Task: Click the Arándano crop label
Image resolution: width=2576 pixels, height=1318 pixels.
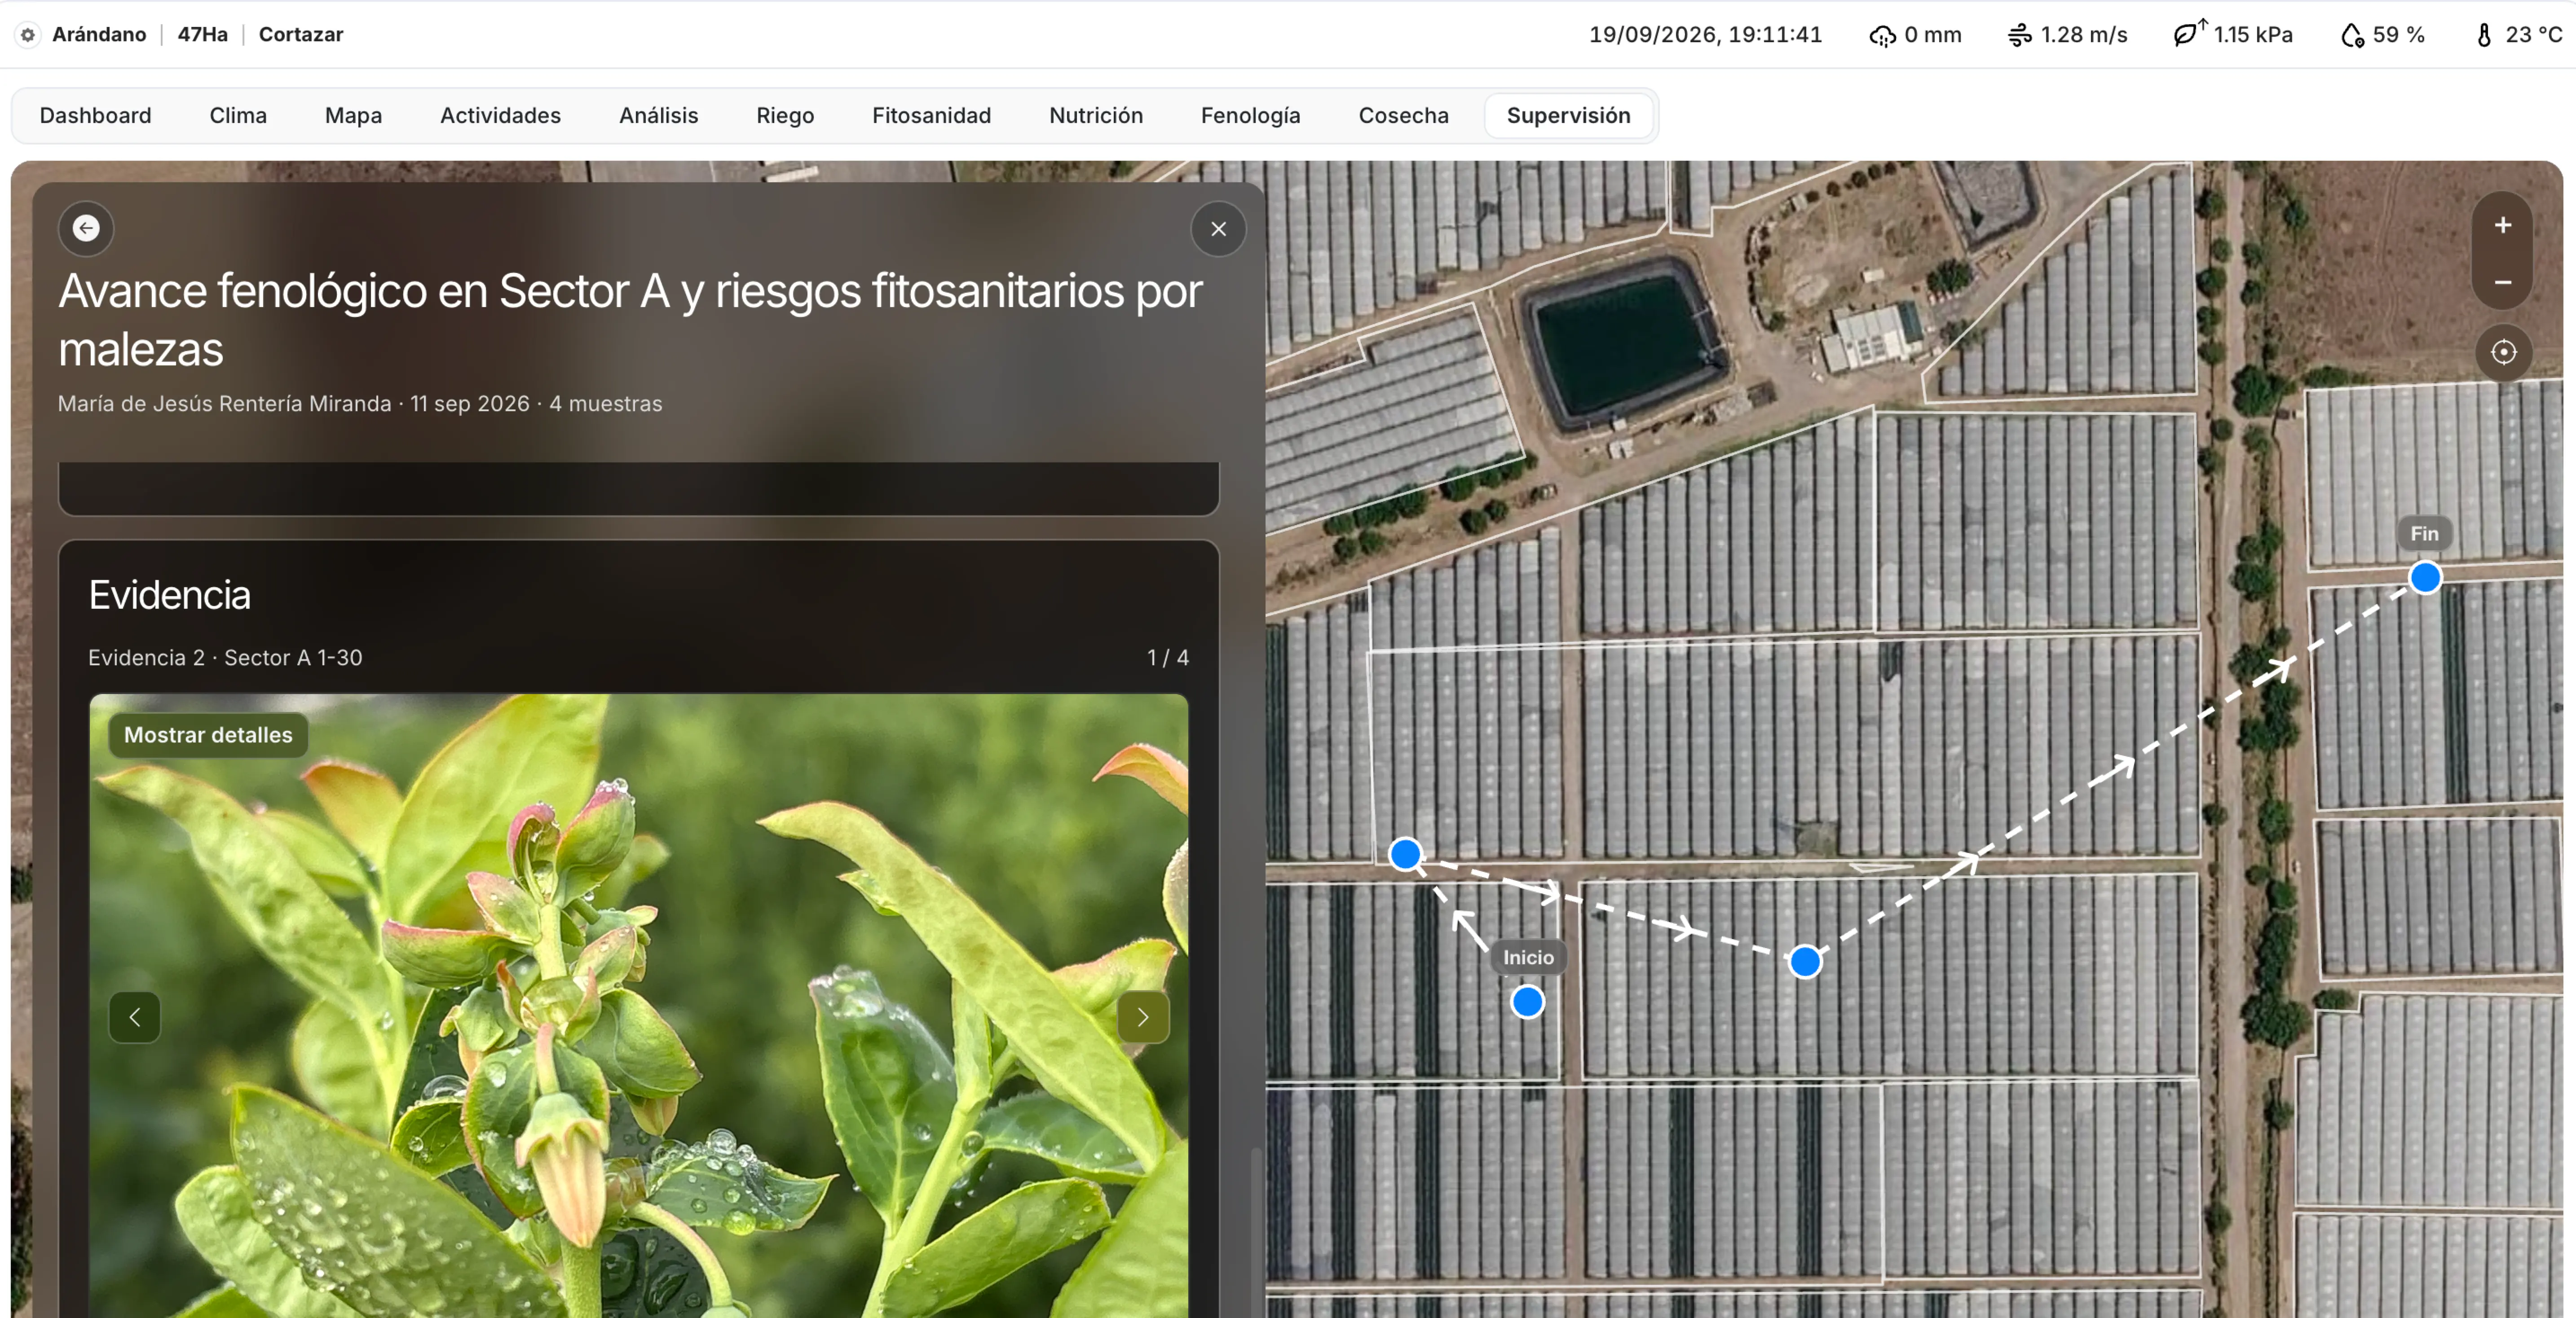Action: pyautogui.click(x=99, y=35)
